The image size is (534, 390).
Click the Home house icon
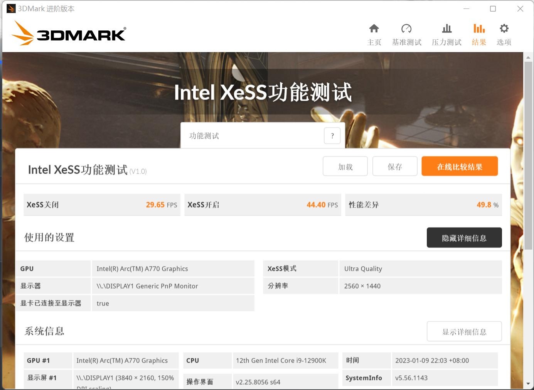tap(374, 29)
